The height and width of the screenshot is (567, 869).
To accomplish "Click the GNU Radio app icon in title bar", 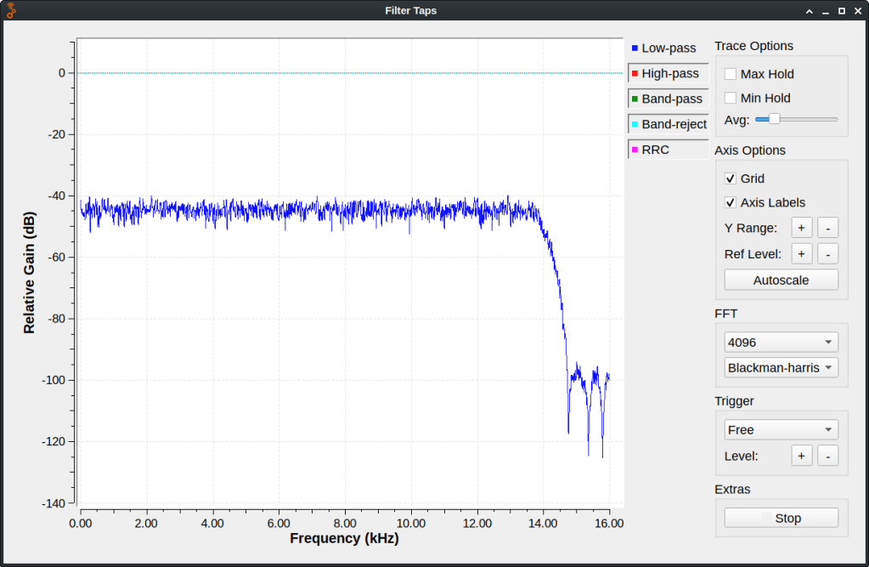I will tap(11, 10).
